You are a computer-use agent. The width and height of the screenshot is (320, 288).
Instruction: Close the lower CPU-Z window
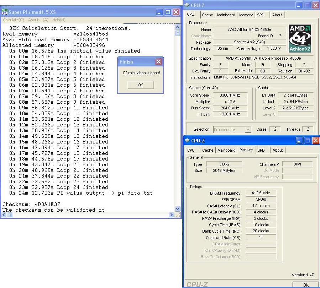tap(316, 140)
